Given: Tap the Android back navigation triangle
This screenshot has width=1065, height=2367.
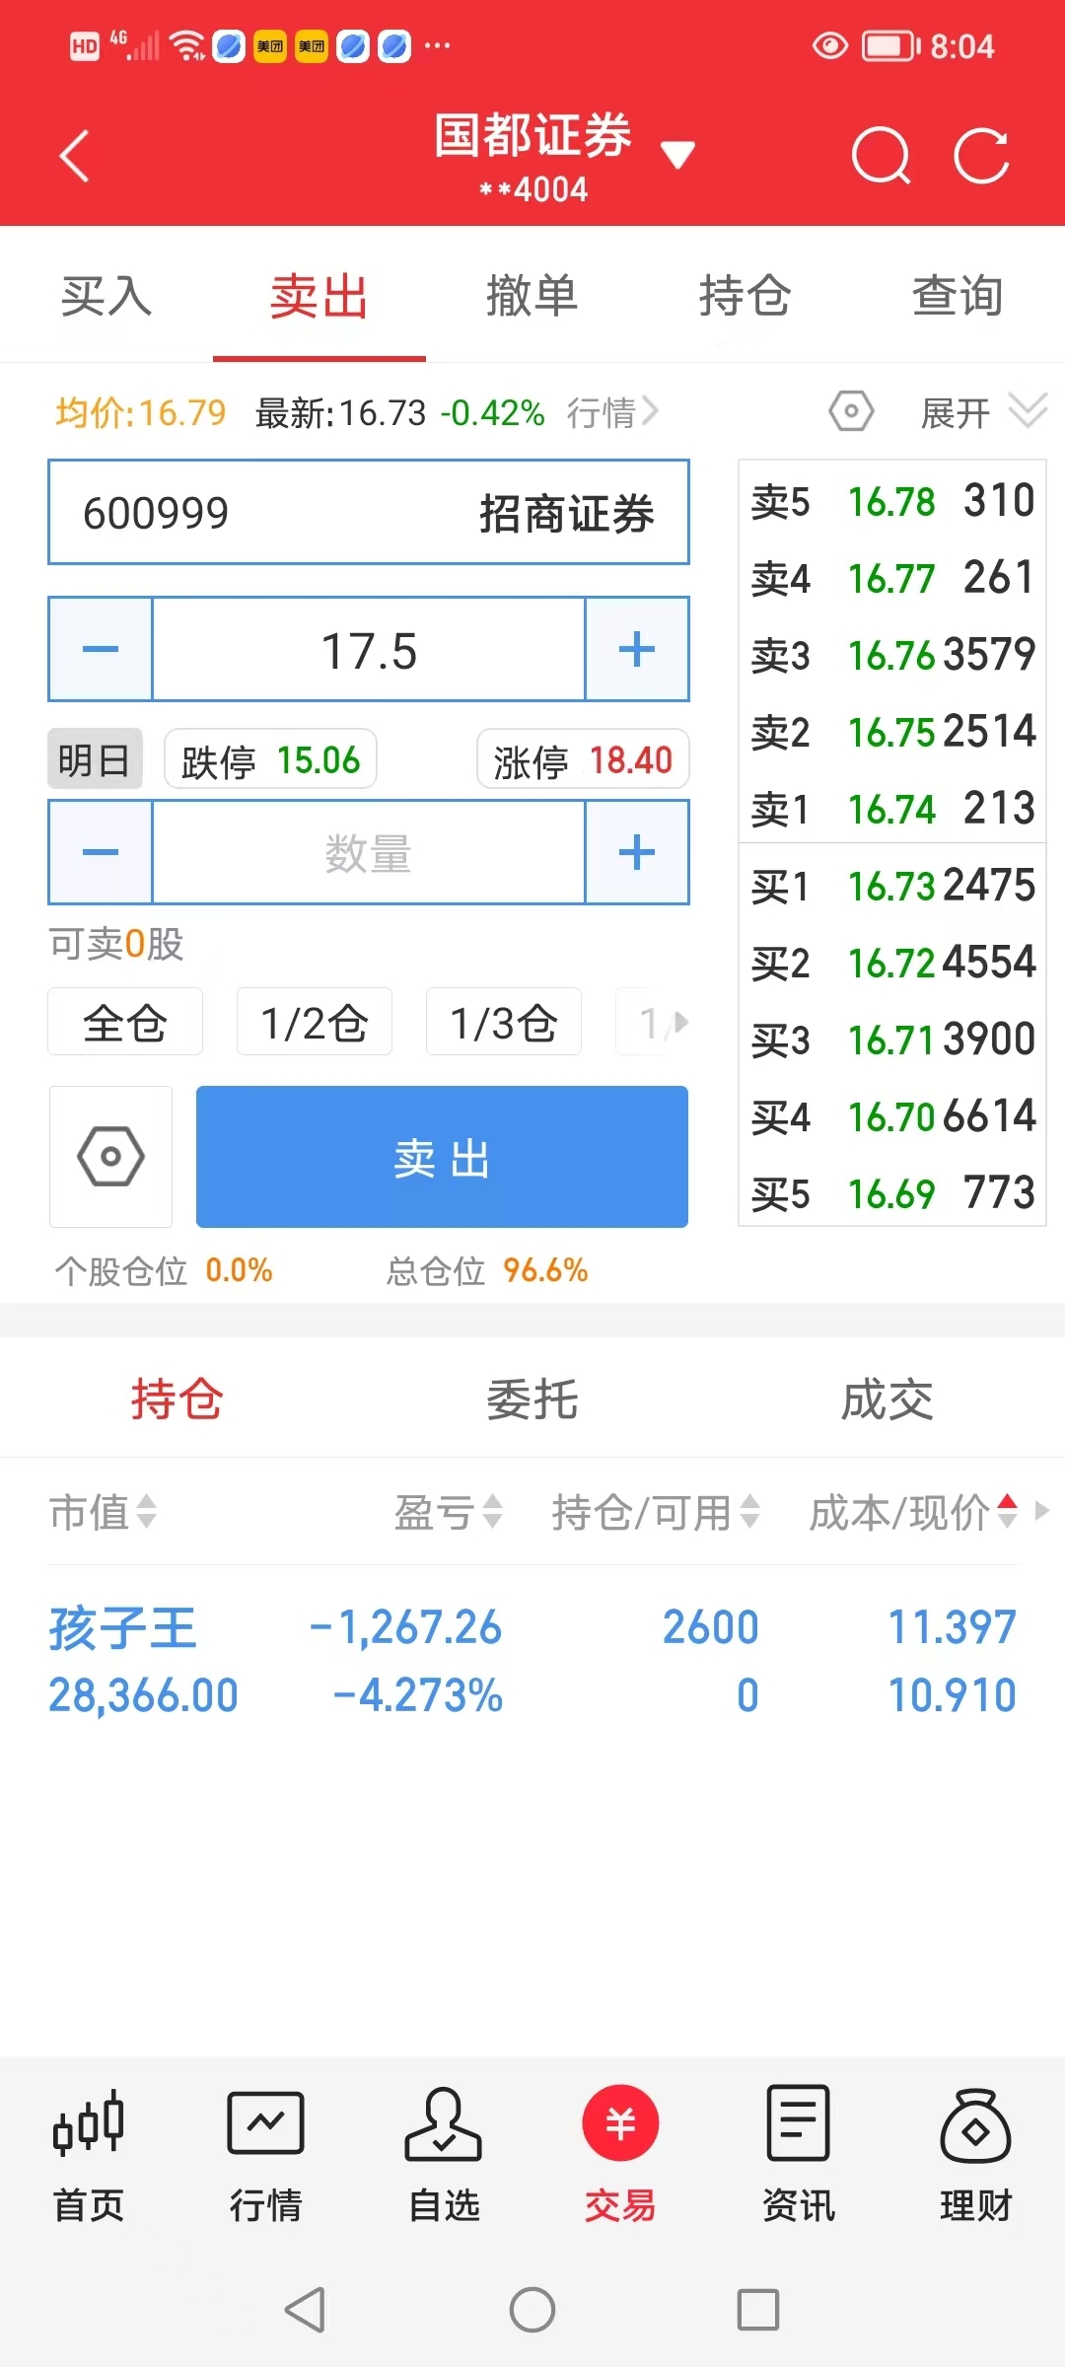Looking at the screenshot, I should (305, 2310).
